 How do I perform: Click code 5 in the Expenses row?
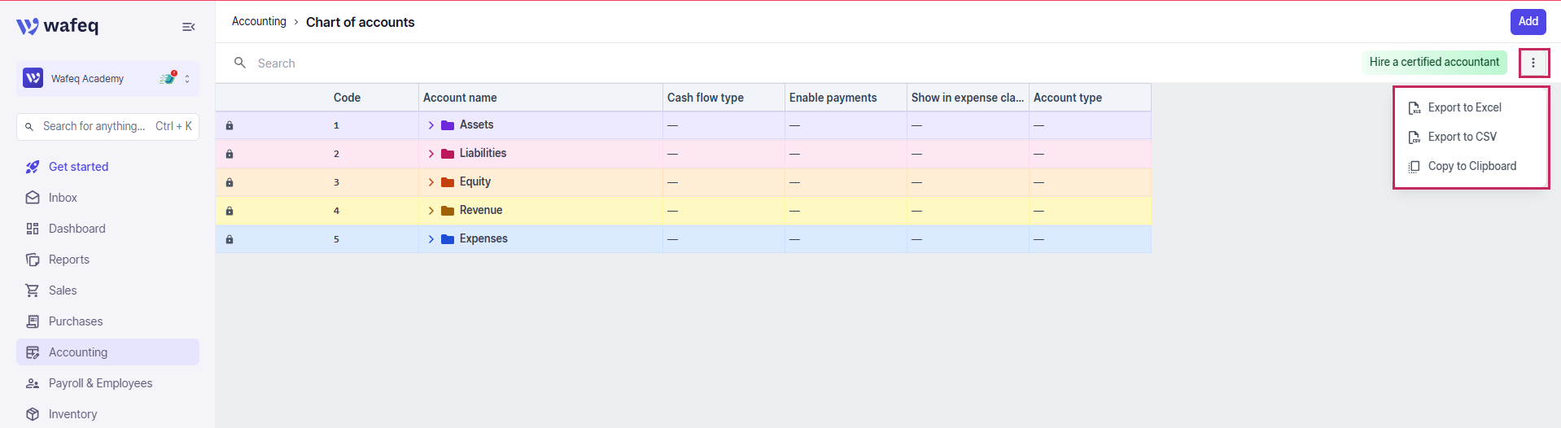click(x=336, y=239)
